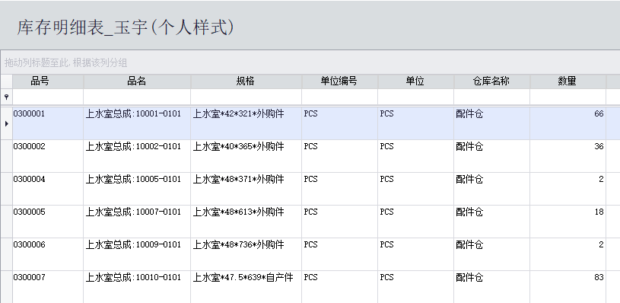
Task: Click the row selector for 0300002
Action: coord(6,156)
